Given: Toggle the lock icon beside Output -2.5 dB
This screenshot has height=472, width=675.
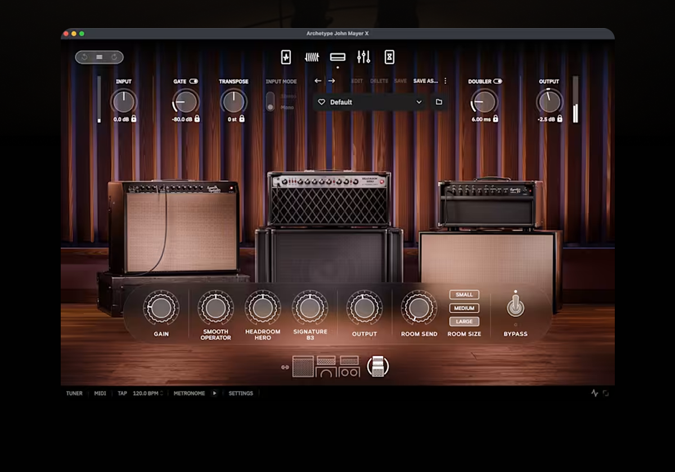Looking at the screenshot, I should tap(560, 119).
